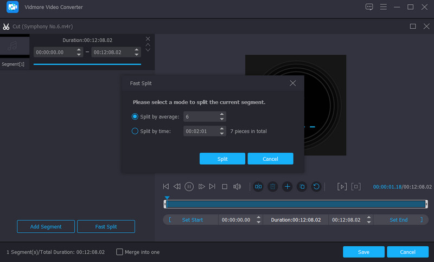Mute audio using the speaker icon
Viewport: 434px width, 262px height.
pos(237,186)
